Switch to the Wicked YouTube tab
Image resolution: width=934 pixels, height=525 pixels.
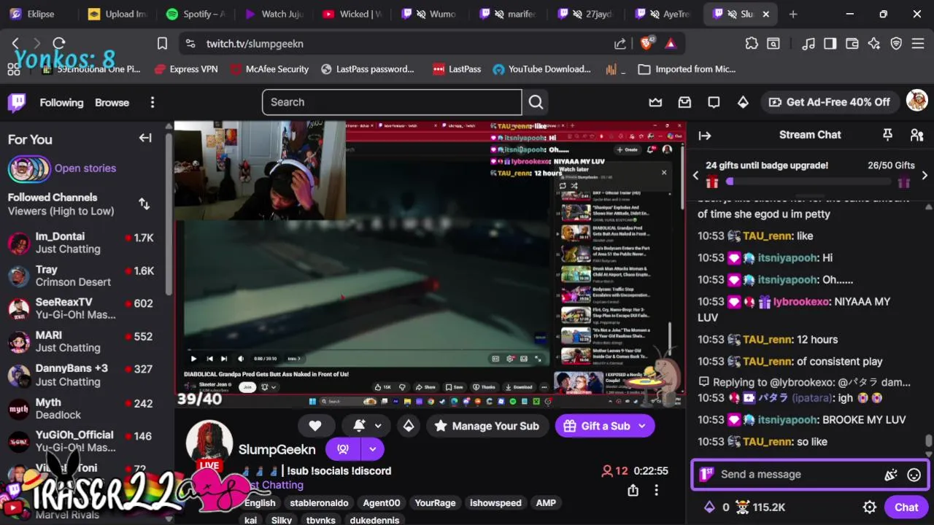[x=352, y=14]
